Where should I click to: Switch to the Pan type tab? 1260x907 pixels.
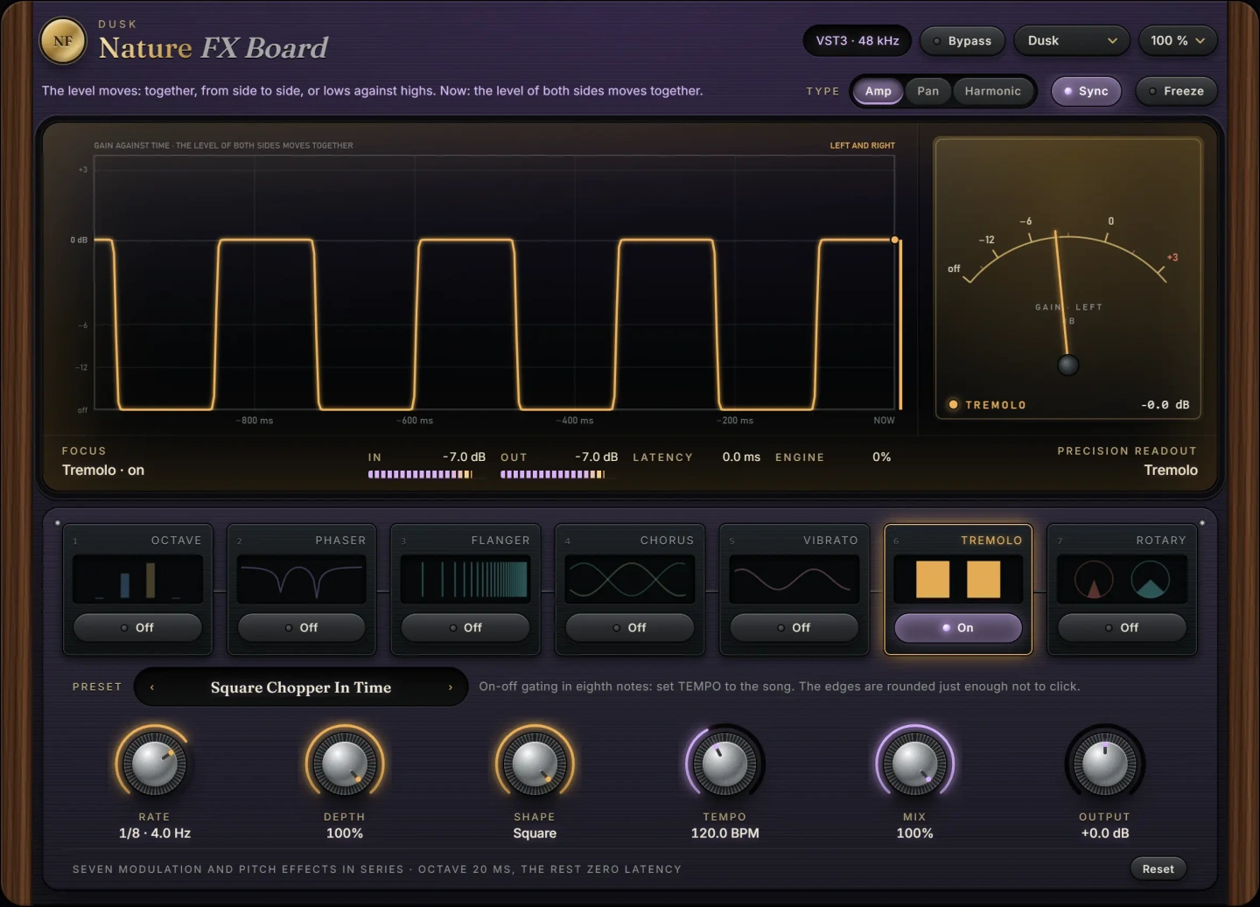[928, 91]
